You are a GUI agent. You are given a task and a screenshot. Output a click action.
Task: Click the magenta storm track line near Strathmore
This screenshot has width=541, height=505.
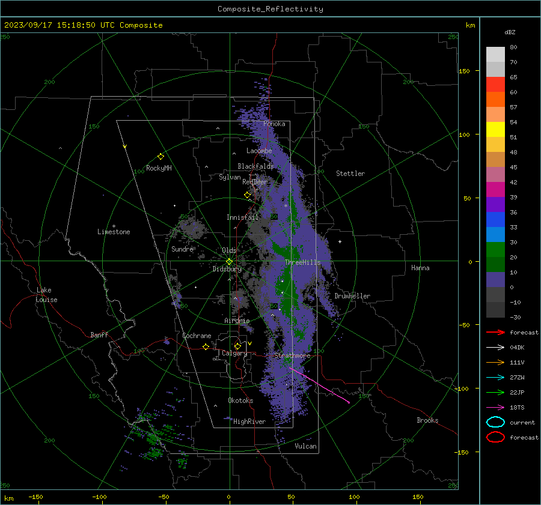click(319, 385)
